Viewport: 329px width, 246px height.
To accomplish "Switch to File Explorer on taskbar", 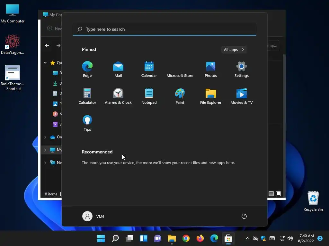I will coord(172,238).
